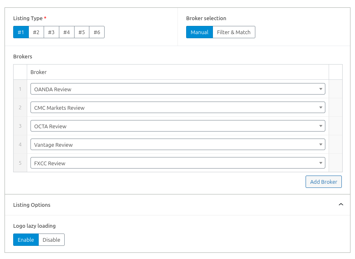This screenshot has height=259, width=355.
Task: Click row number 5 handle in Brokers table
Action: [x=20, y=163]
